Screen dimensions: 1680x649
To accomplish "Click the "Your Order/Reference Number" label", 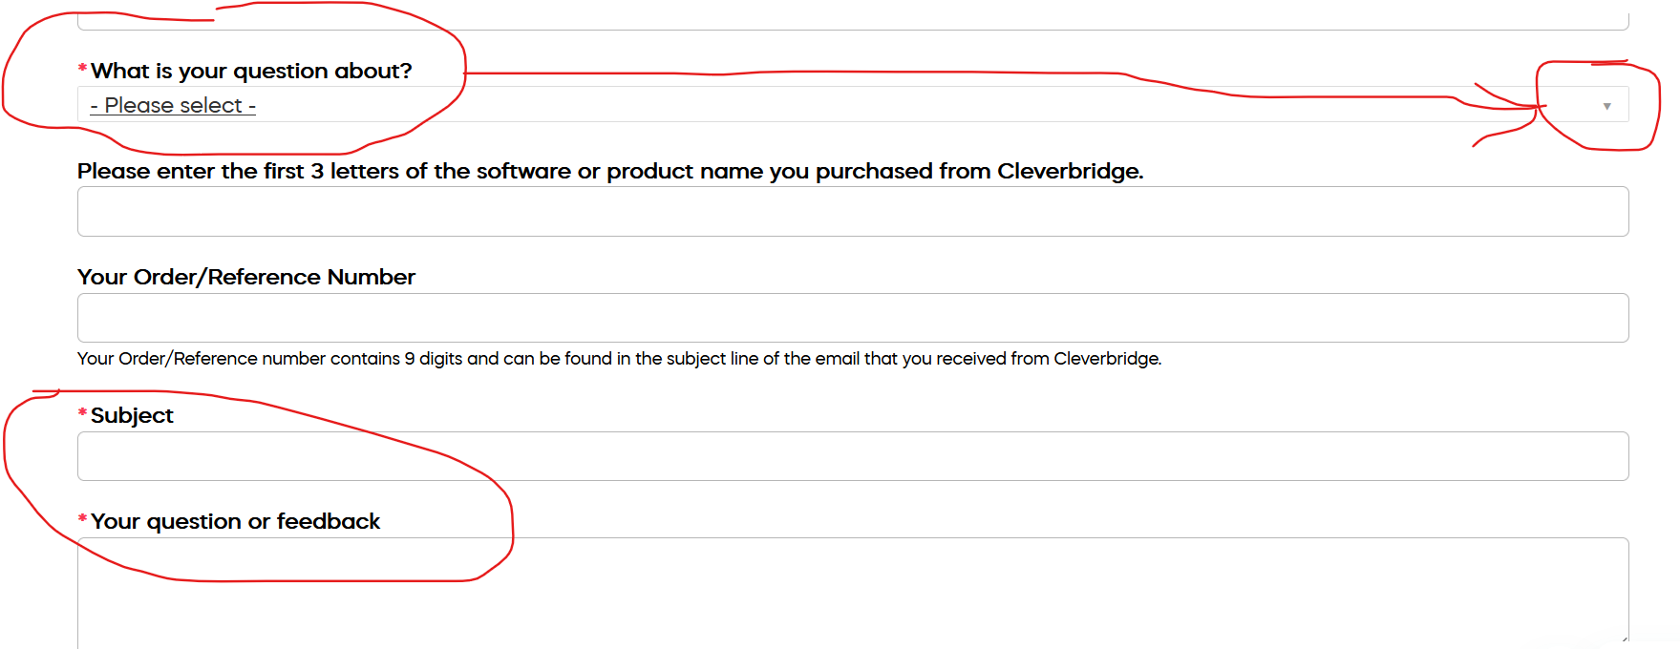I will 246,277.
